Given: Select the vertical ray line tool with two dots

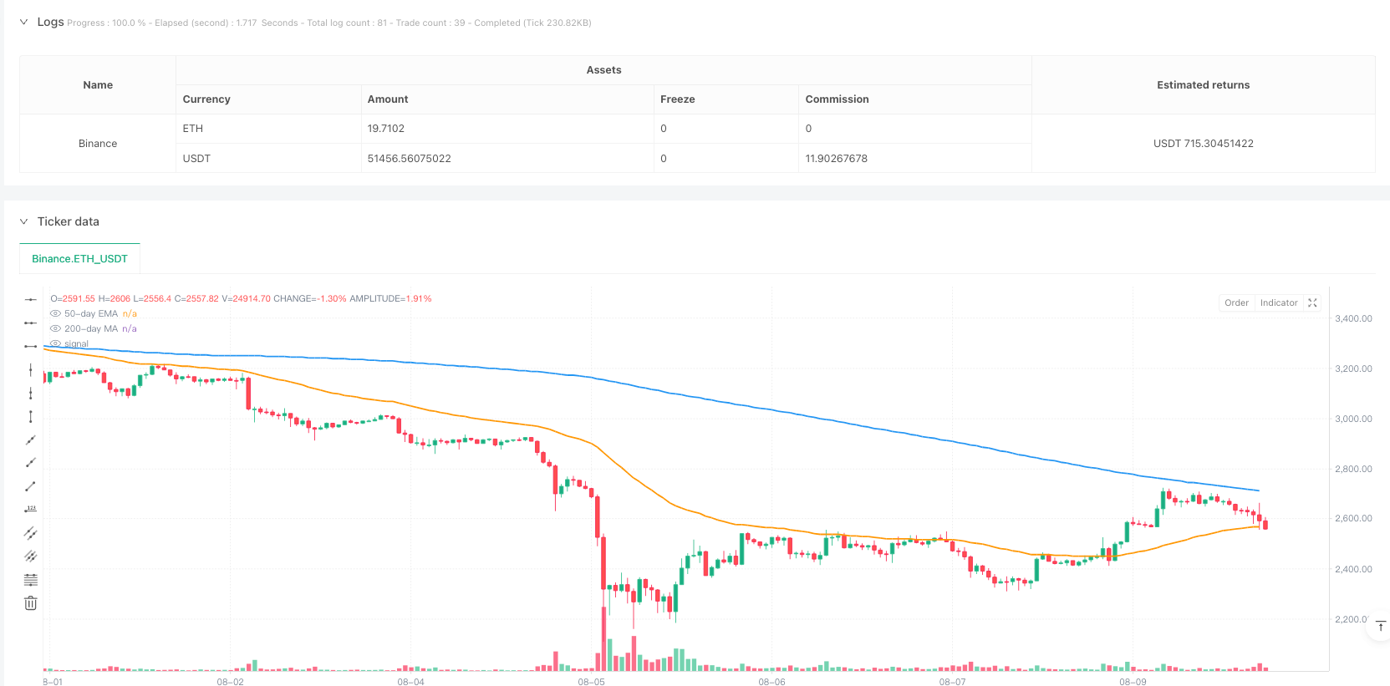Looking at the screenshot, I should pos(31,393).
